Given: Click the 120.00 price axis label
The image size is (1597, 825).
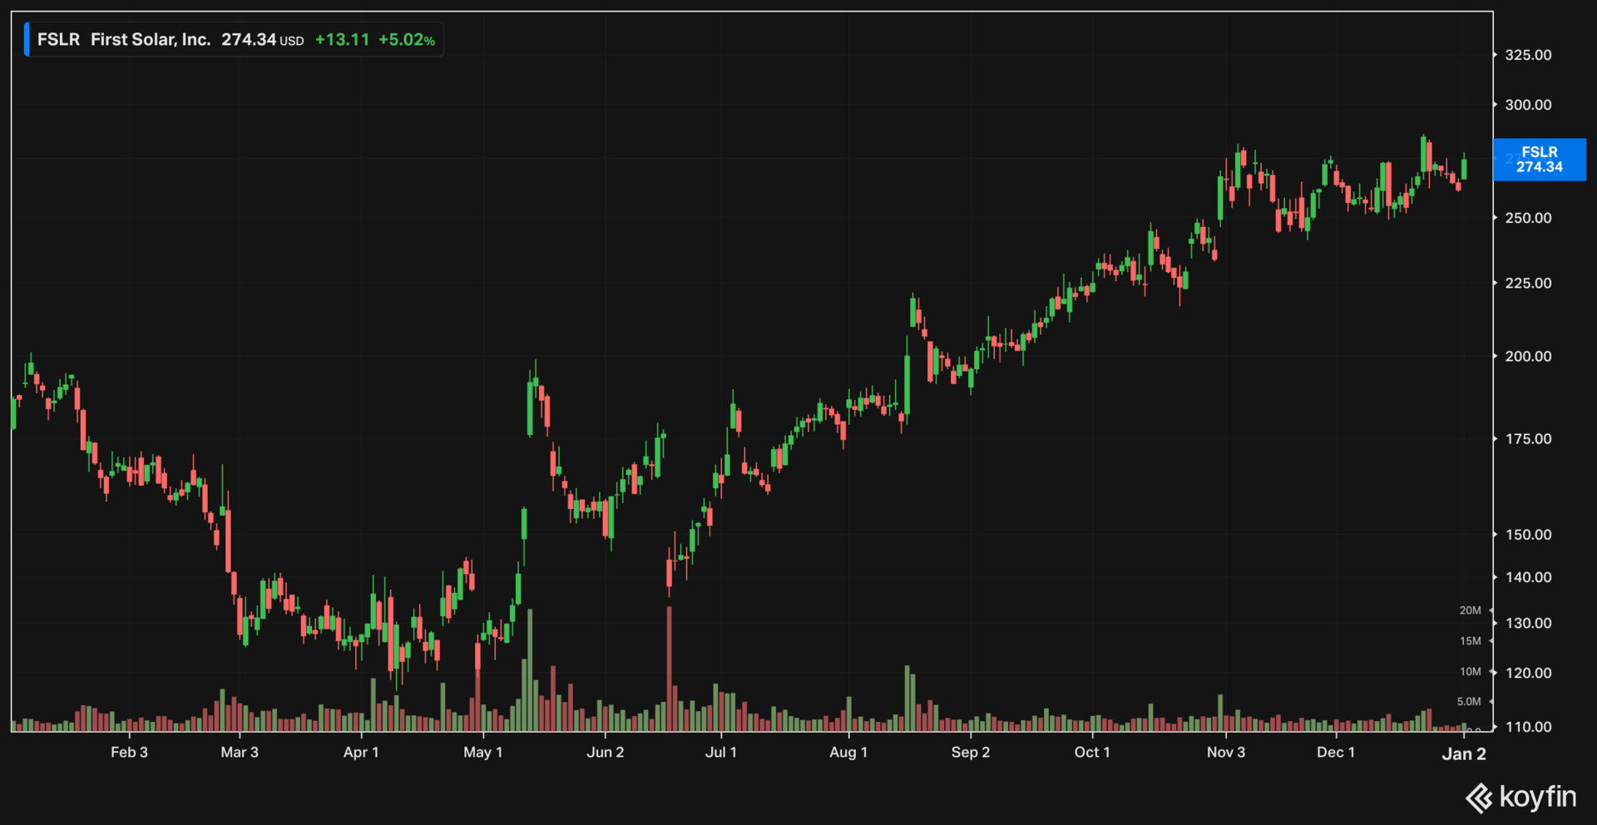Looking at the screenshot, I should point(1528,673).
